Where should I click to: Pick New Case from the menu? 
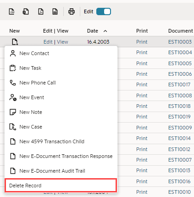tap(61, 127)
